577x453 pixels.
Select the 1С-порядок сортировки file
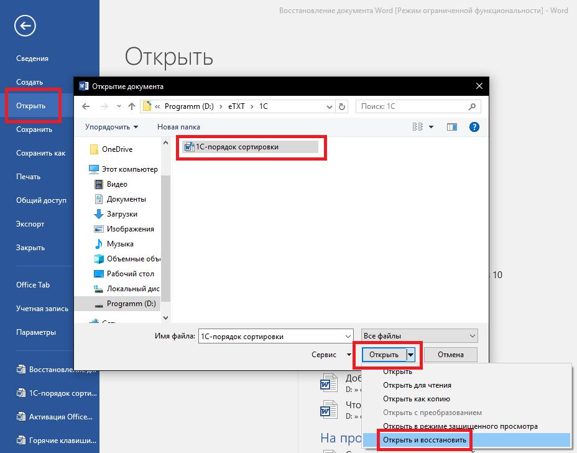(237, 147)
